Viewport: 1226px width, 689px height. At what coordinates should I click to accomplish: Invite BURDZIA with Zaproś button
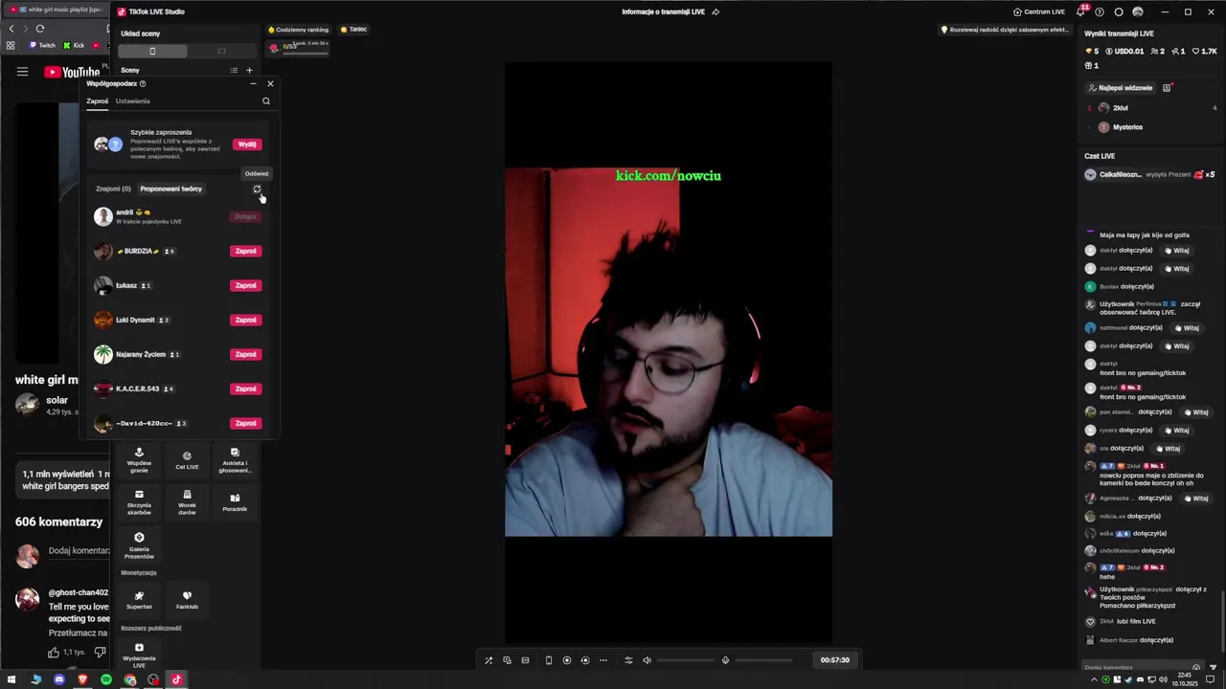click(x=246, y=251)
